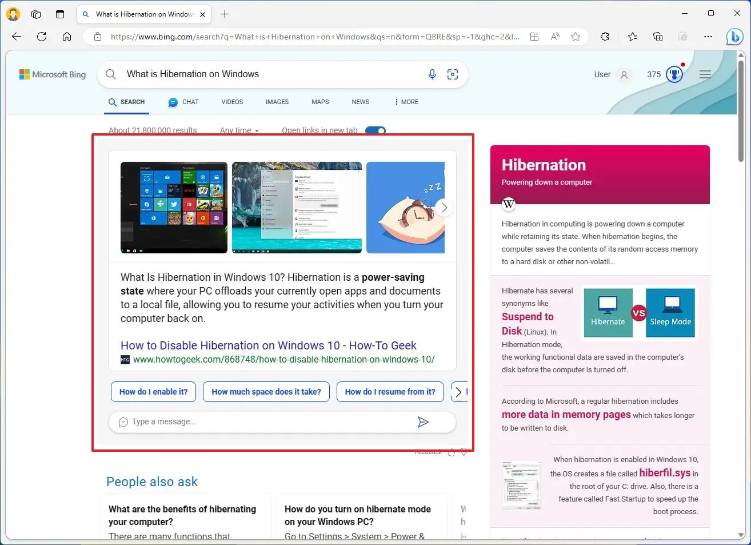The height and width of the screenshot is (545, 751).
Task: Open the Bing hamburger menu icon
Action: 705,74
